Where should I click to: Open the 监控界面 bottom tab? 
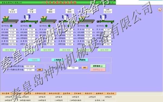[x=67, y=94]
